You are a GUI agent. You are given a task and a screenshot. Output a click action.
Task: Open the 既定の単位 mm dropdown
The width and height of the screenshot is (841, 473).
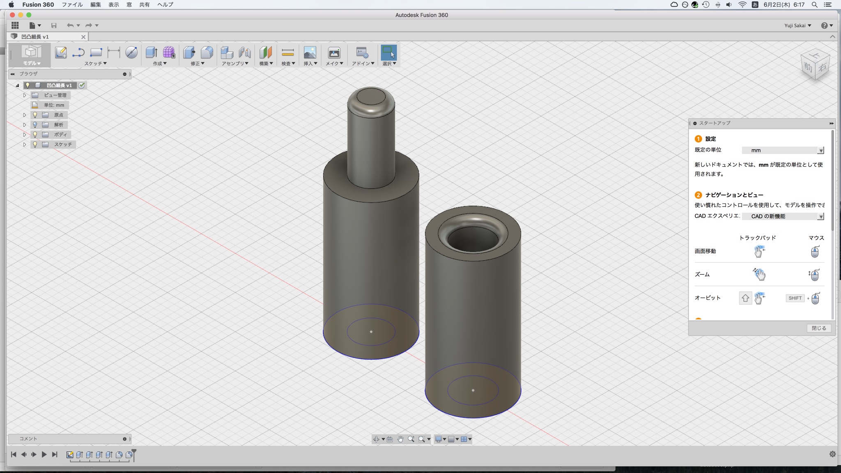[783, 151]
